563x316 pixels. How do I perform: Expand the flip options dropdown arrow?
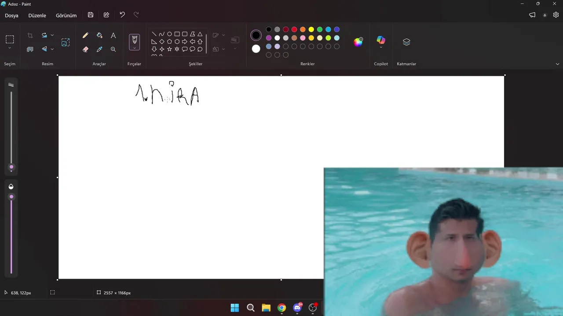(x=52, y=49)
